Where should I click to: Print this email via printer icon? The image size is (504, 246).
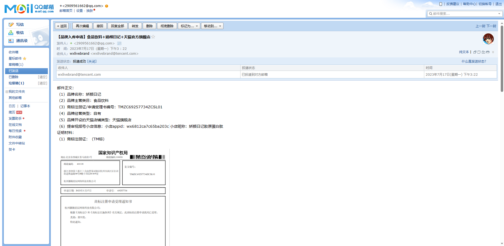coord(488,52)
